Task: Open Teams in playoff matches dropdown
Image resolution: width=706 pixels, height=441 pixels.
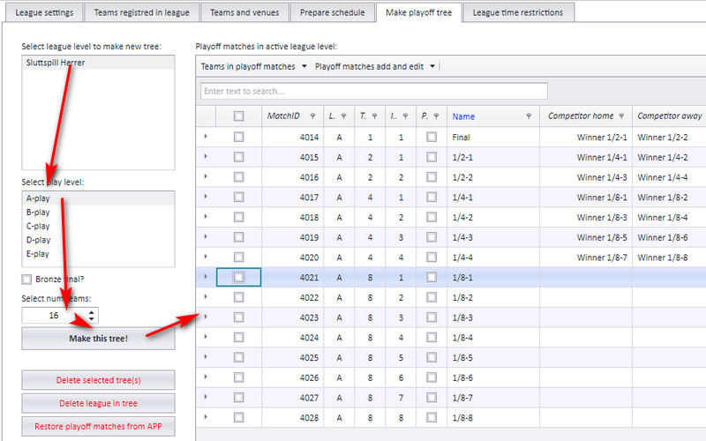Action: 253,67
